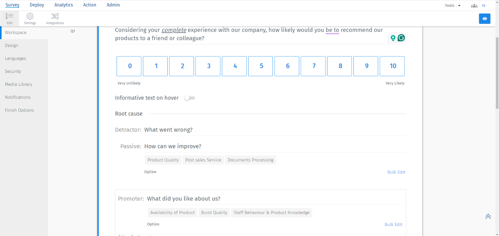Screen dimensions: 499x236
Task: Click the Grammarly lightbulb suggestion icon
Action: point(393,38)
